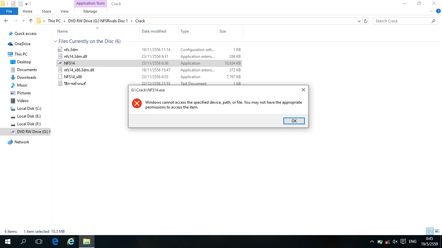442x248 pixels.
Task: Click the Search icon on the taskbar
Action: coord(23,241)
